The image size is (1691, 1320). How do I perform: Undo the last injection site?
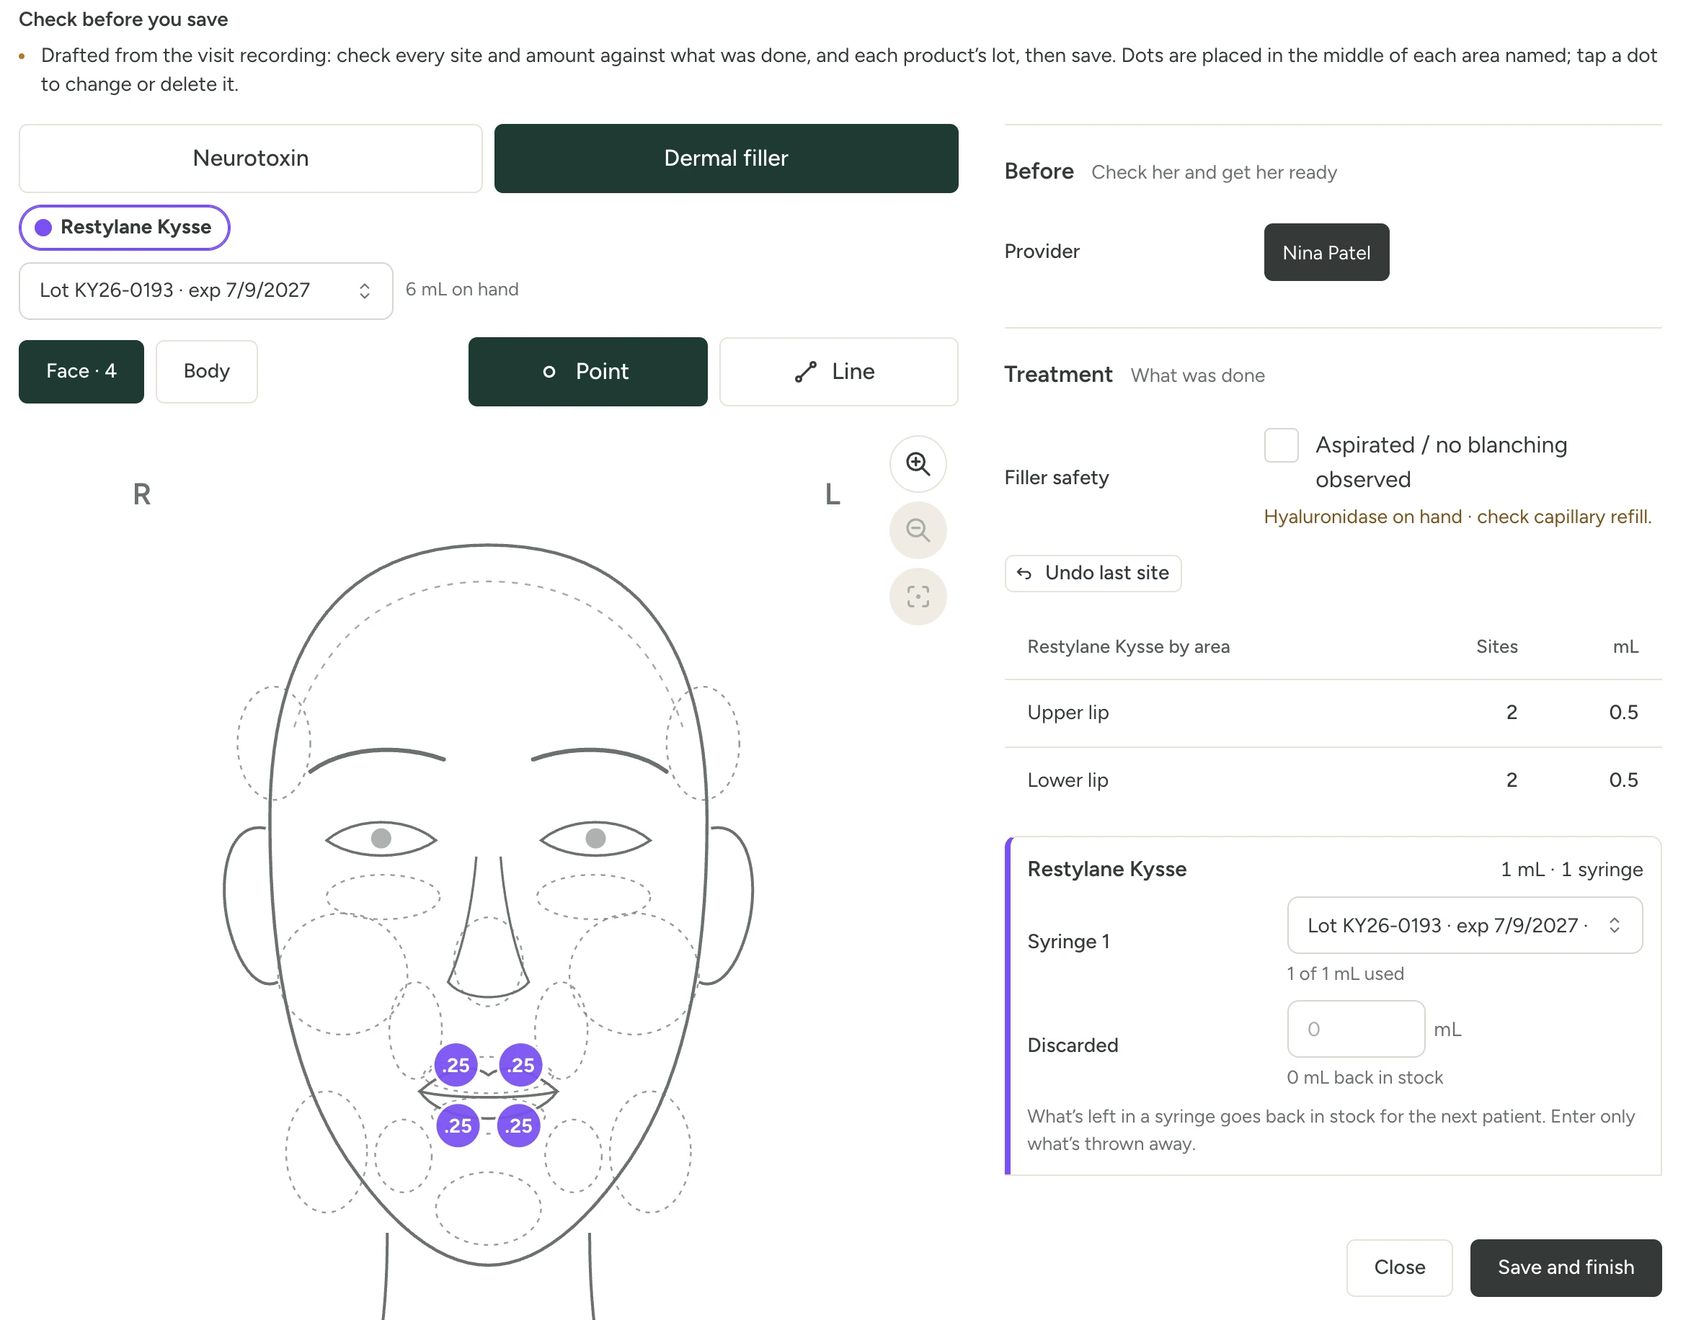coord(1093,573)
